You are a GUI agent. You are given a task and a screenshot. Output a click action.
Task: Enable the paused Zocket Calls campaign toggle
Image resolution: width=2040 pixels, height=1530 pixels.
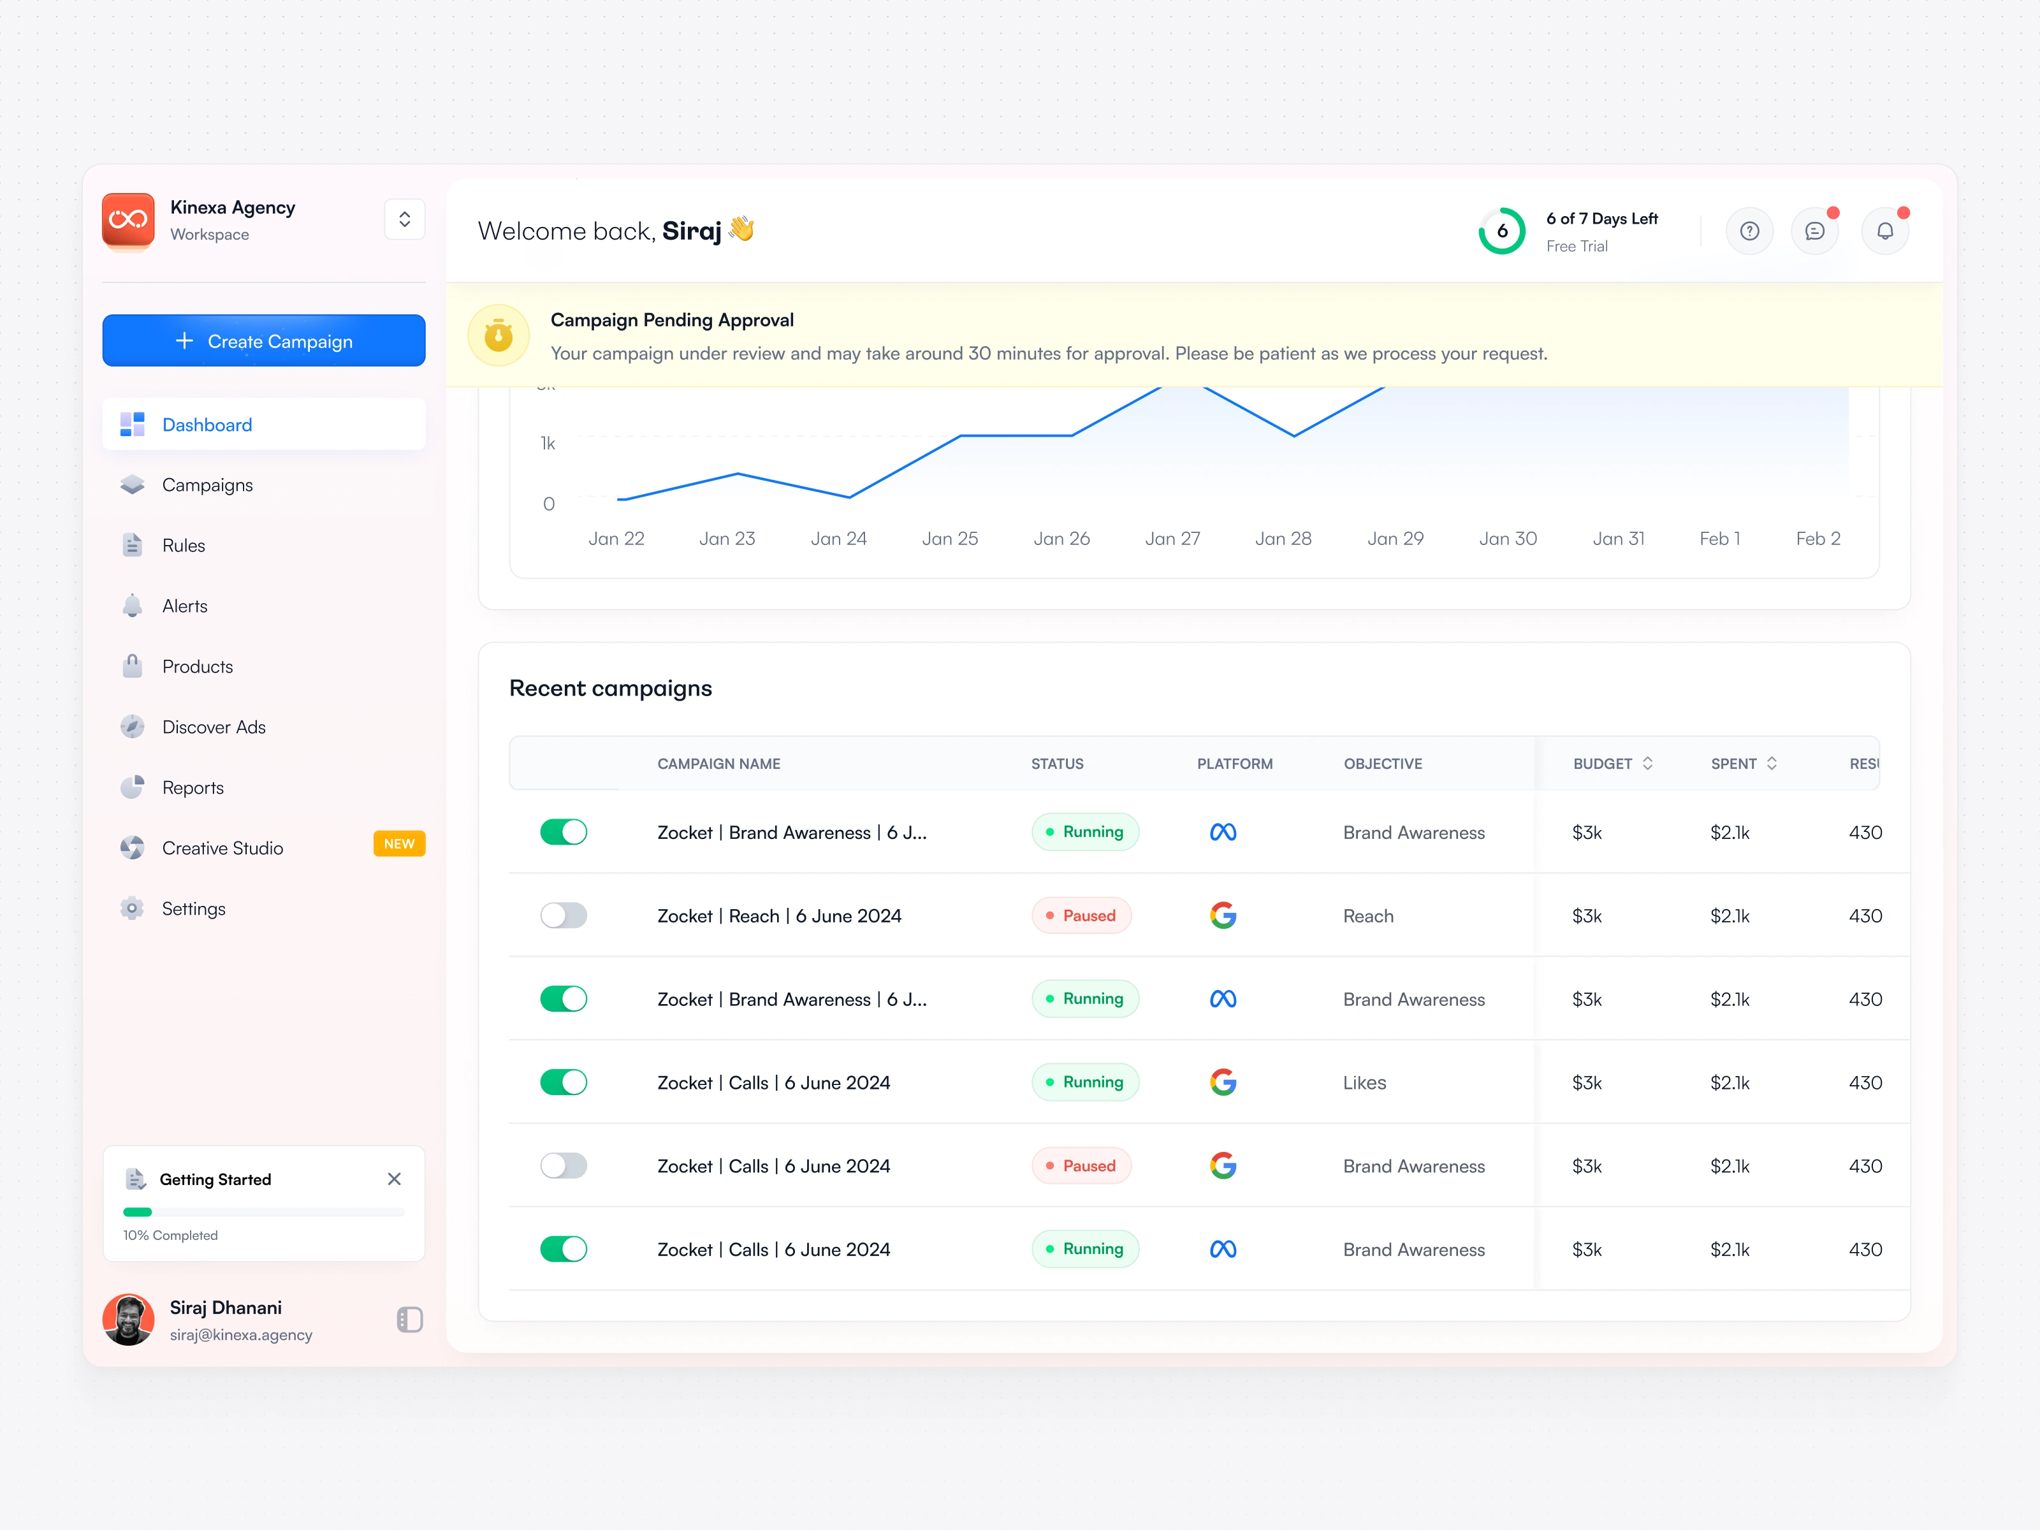(x=564, y=1165)
